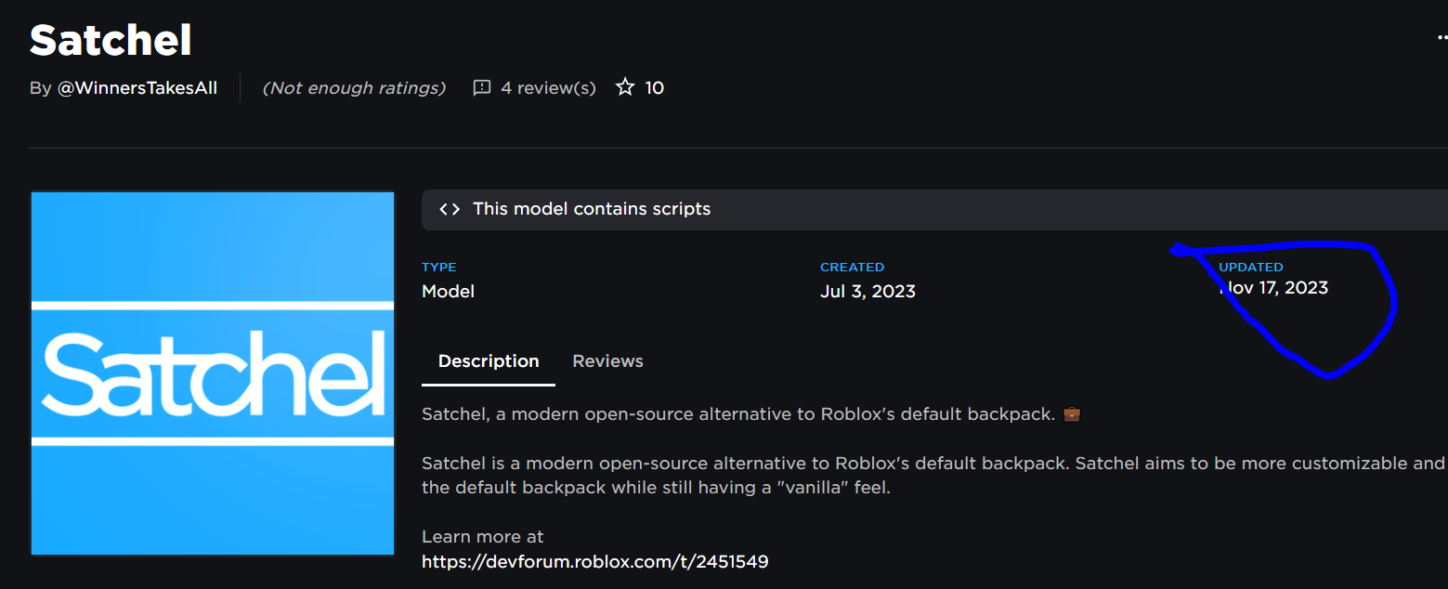
Task: Switch to the Reviews tab
Action: click(607, 360)
